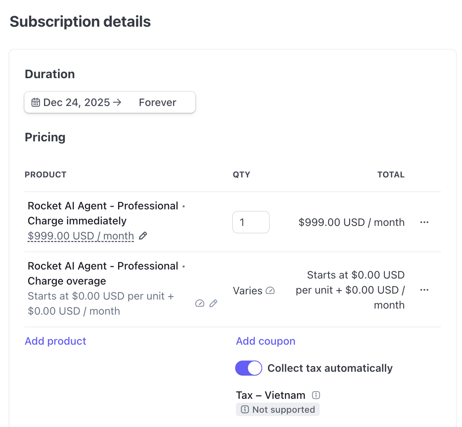Click the Collect tax automatically label
Viewport: 462px width, 427px height.
click(x=330, y=368)
